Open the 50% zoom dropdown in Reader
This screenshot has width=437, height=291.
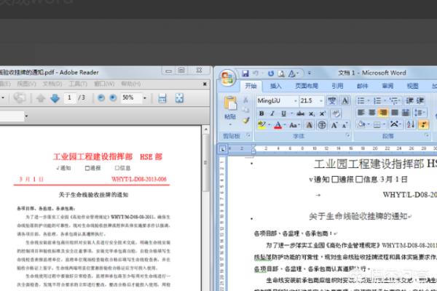pyautogui.click(x=144, y=97)
